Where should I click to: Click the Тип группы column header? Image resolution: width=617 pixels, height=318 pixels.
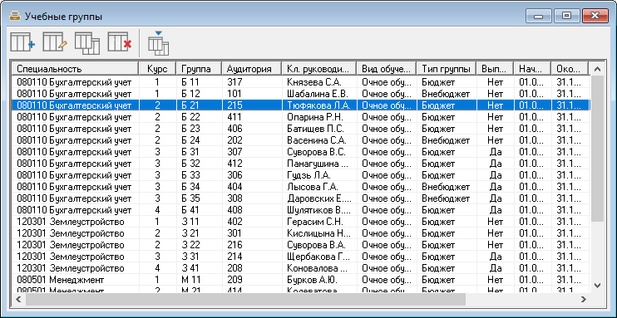[447, 68]
